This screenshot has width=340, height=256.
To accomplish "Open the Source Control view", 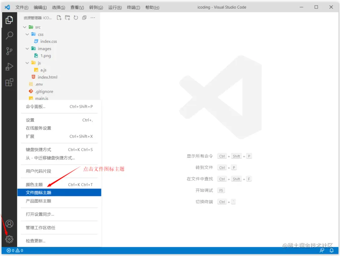I will 9,51.
